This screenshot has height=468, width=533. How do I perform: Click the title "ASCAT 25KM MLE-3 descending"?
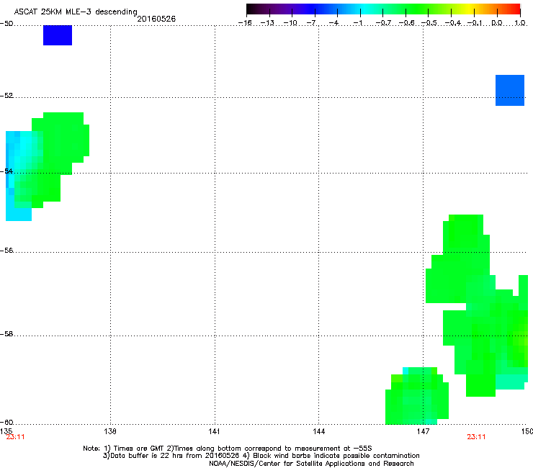(x=76, y=12)
